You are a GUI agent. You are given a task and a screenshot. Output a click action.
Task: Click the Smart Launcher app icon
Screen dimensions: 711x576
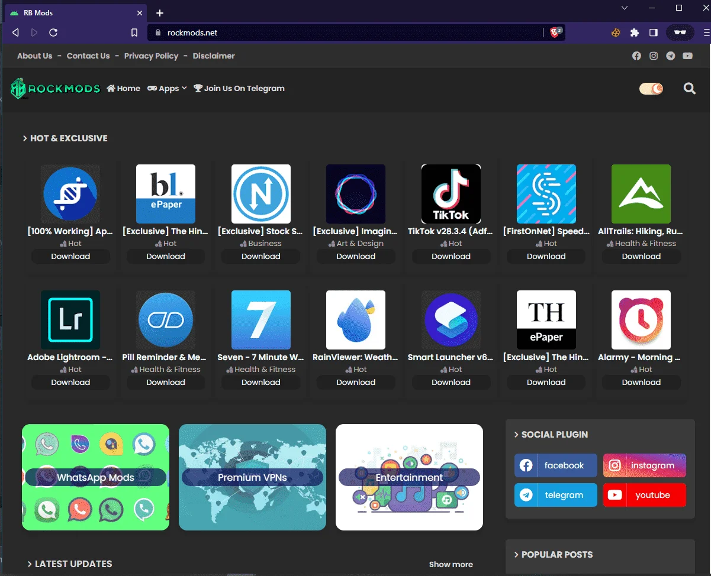coord(451,320)
